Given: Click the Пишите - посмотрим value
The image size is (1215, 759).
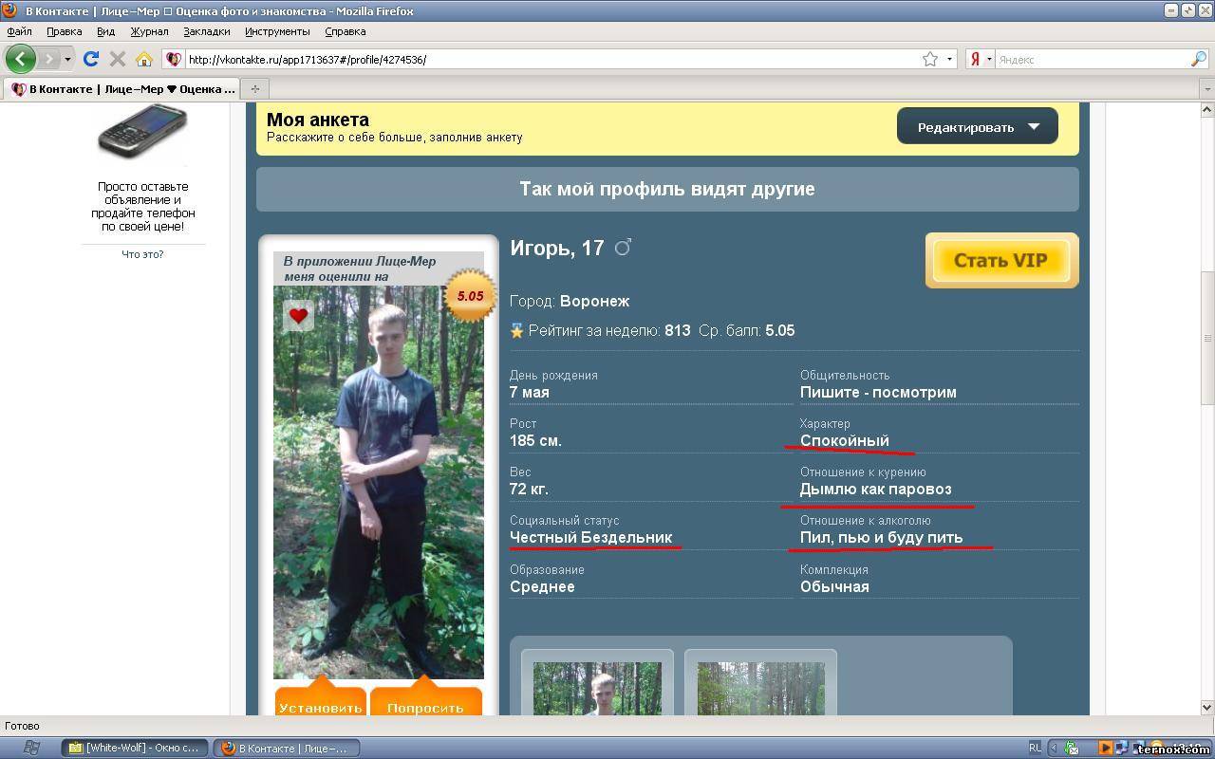Looking at the screenshot, I should coord(878,392).
